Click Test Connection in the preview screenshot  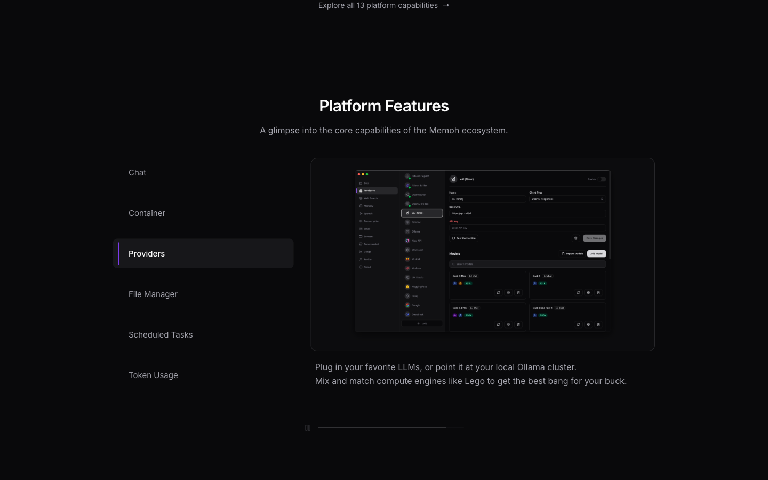[464, 238]
